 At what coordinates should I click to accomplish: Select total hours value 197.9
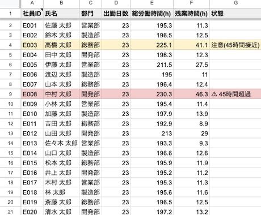pyautogui.click(x=151, y=114)
